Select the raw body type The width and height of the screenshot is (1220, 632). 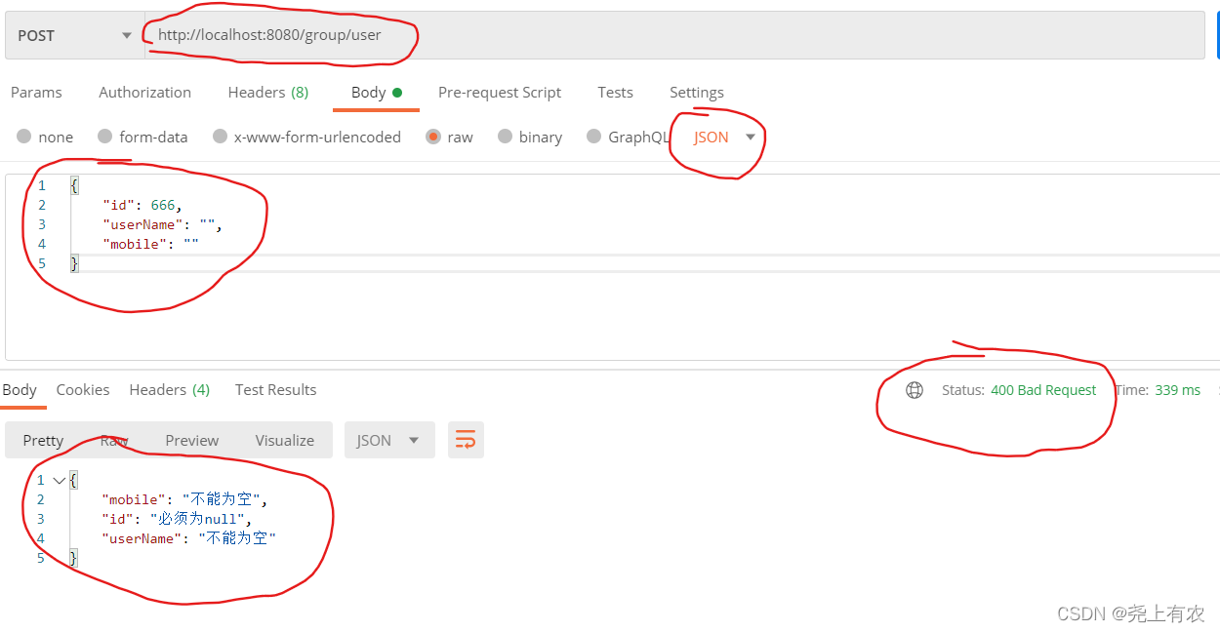[x=450, y=137]
